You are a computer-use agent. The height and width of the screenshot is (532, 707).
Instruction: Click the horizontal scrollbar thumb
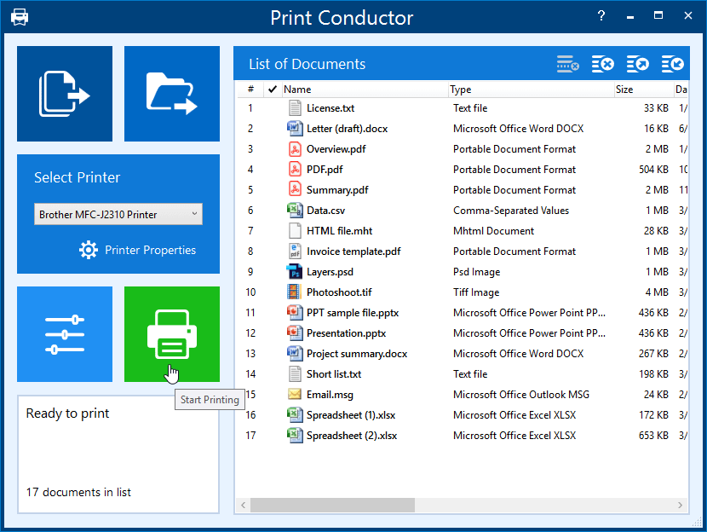332,505
